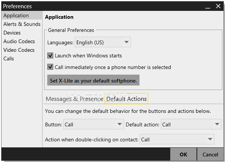
Task: Cancel the Preferences dialog
Action: [x=210, y=154]
